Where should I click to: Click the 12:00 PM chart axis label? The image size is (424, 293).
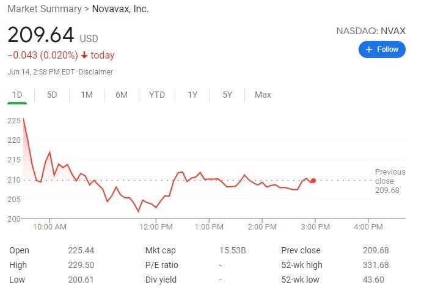(156, 226)
